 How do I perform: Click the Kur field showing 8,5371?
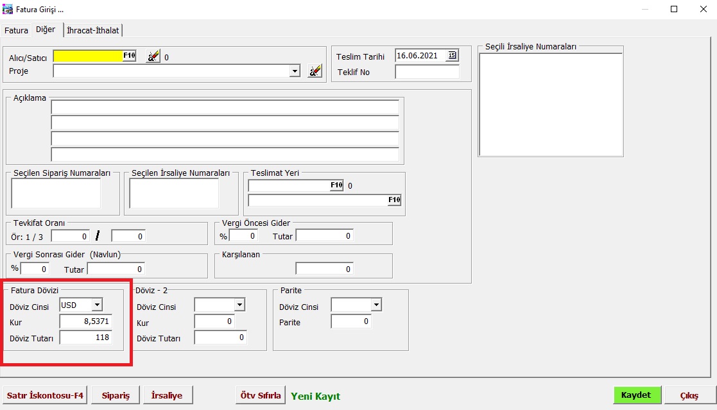point(85,321)
